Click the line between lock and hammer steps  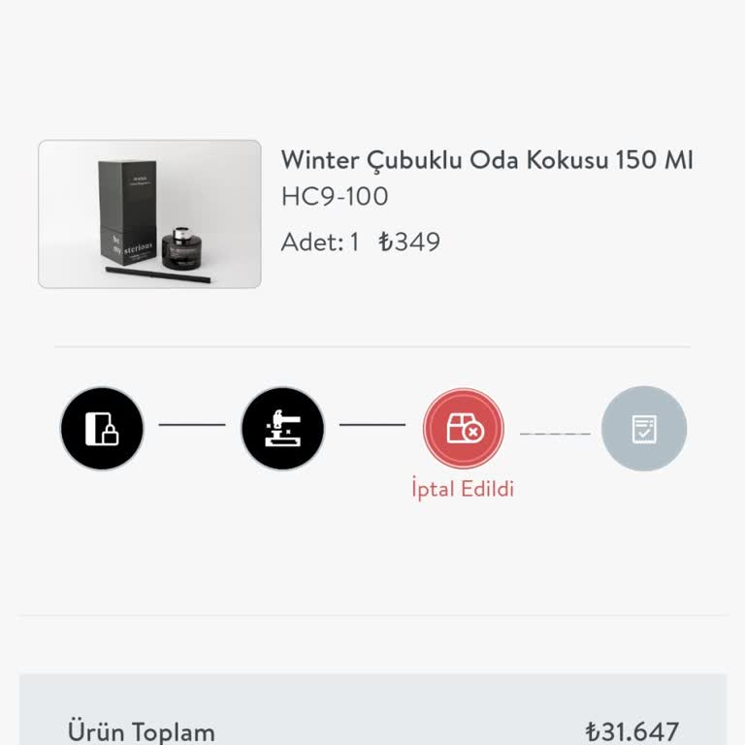[192, 425]
